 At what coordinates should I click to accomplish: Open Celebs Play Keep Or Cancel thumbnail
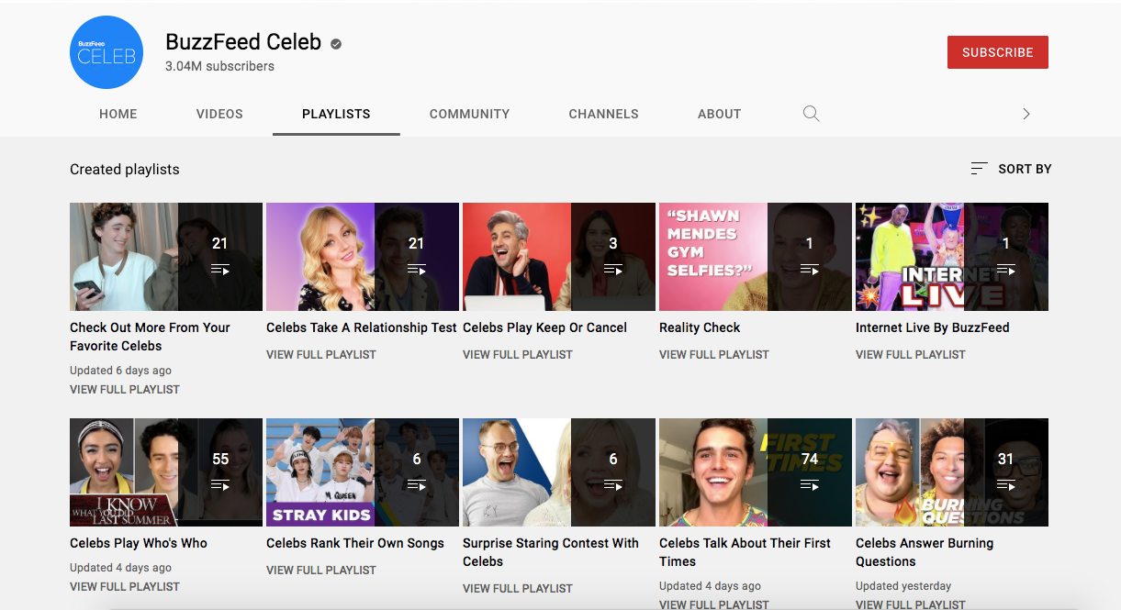[x=559, y=257]
